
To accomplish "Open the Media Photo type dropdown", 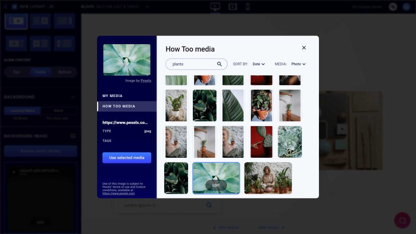I will coord(298,64).
